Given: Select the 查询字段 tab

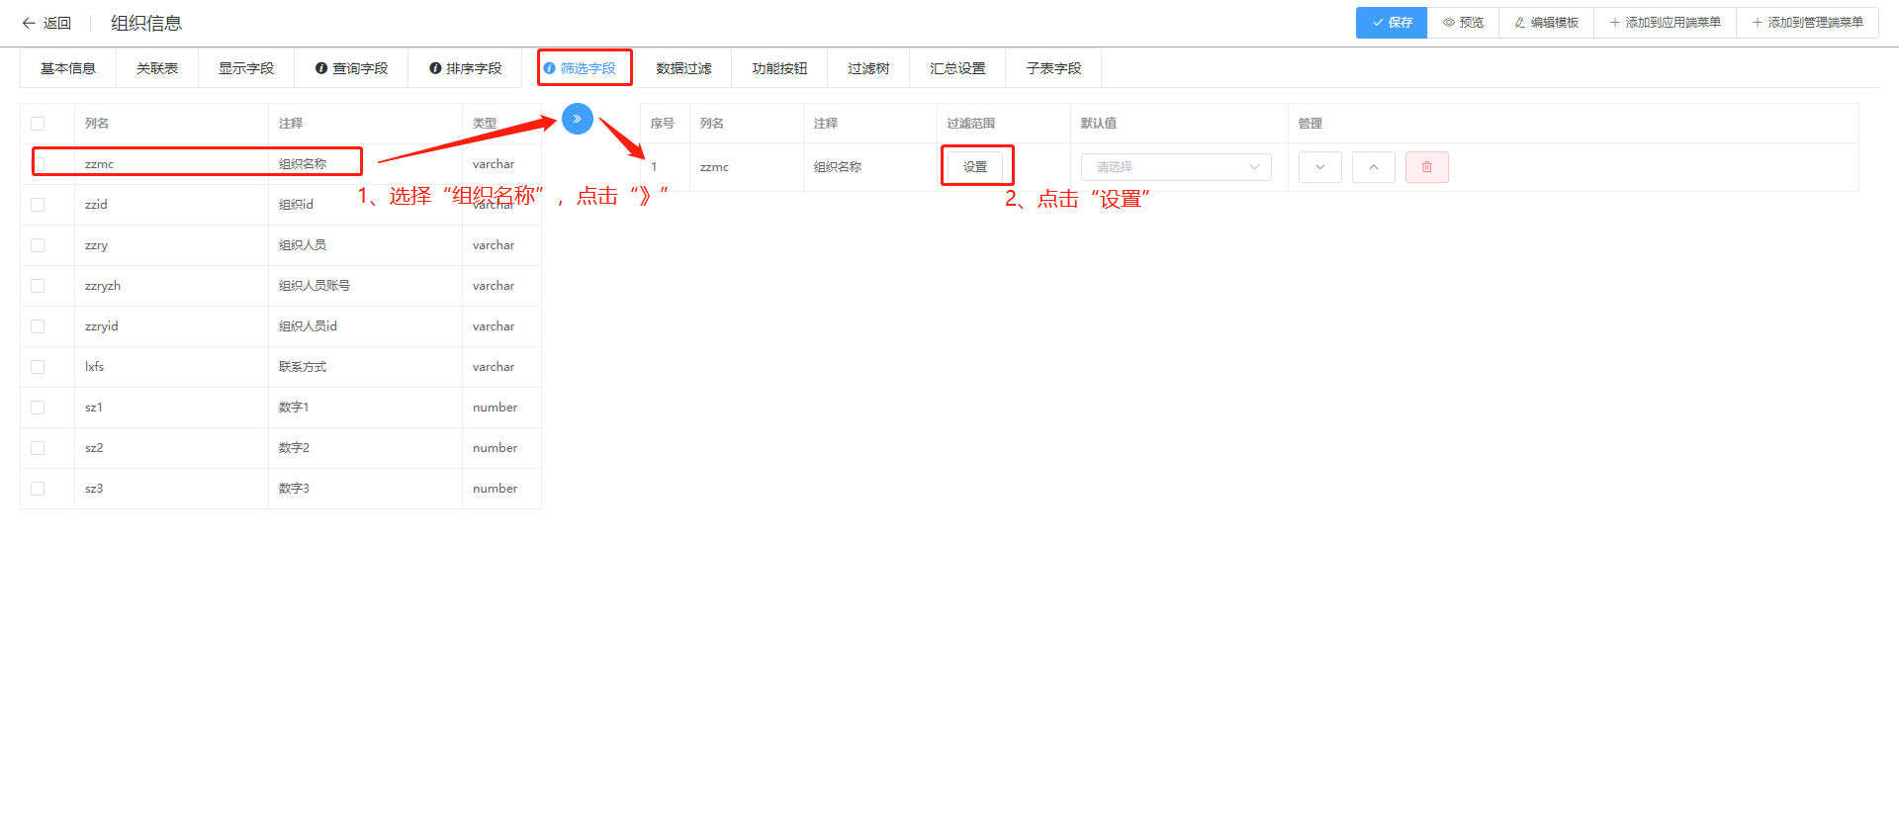Looking at the screenshot, I should tap(351, 68).
